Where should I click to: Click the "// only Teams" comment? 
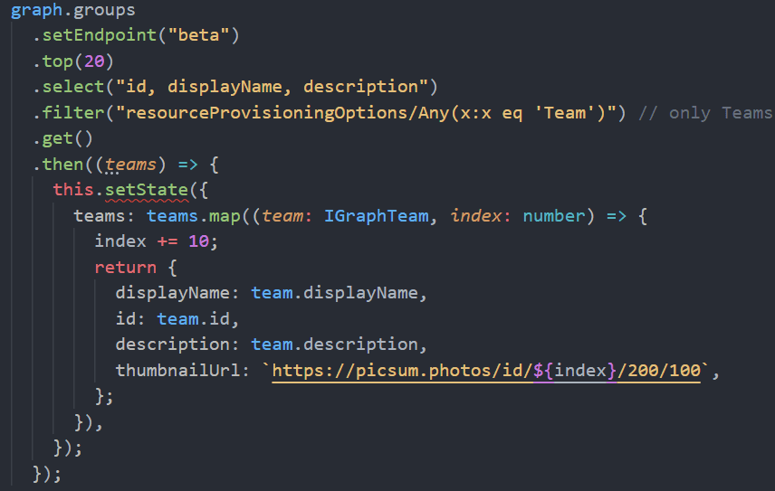coord(705,113)
